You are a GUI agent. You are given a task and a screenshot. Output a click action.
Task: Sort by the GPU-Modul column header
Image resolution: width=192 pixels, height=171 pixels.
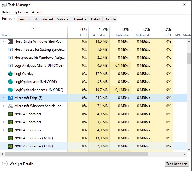pyautogui.click(x=182, y=32)
